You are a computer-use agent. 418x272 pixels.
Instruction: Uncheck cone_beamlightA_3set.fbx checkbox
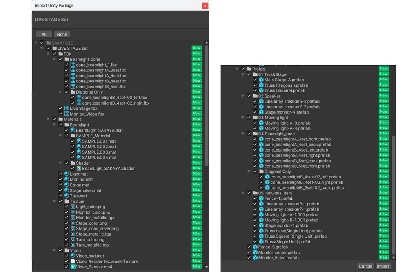(67, 70)
